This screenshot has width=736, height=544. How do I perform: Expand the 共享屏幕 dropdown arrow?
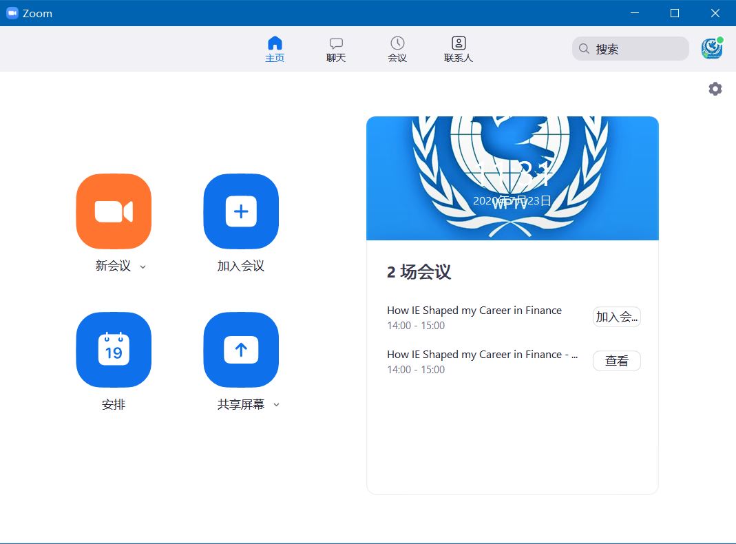pos(276,405)
